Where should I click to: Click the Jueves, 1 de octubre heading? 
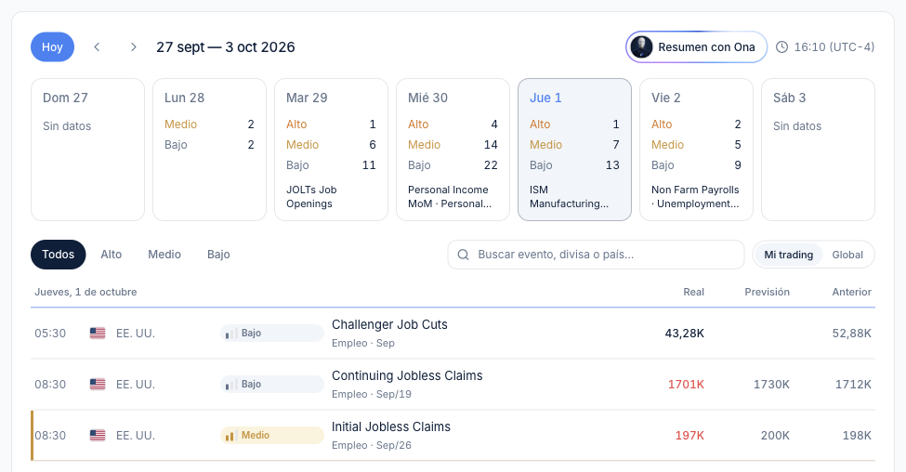coord(85,292)
